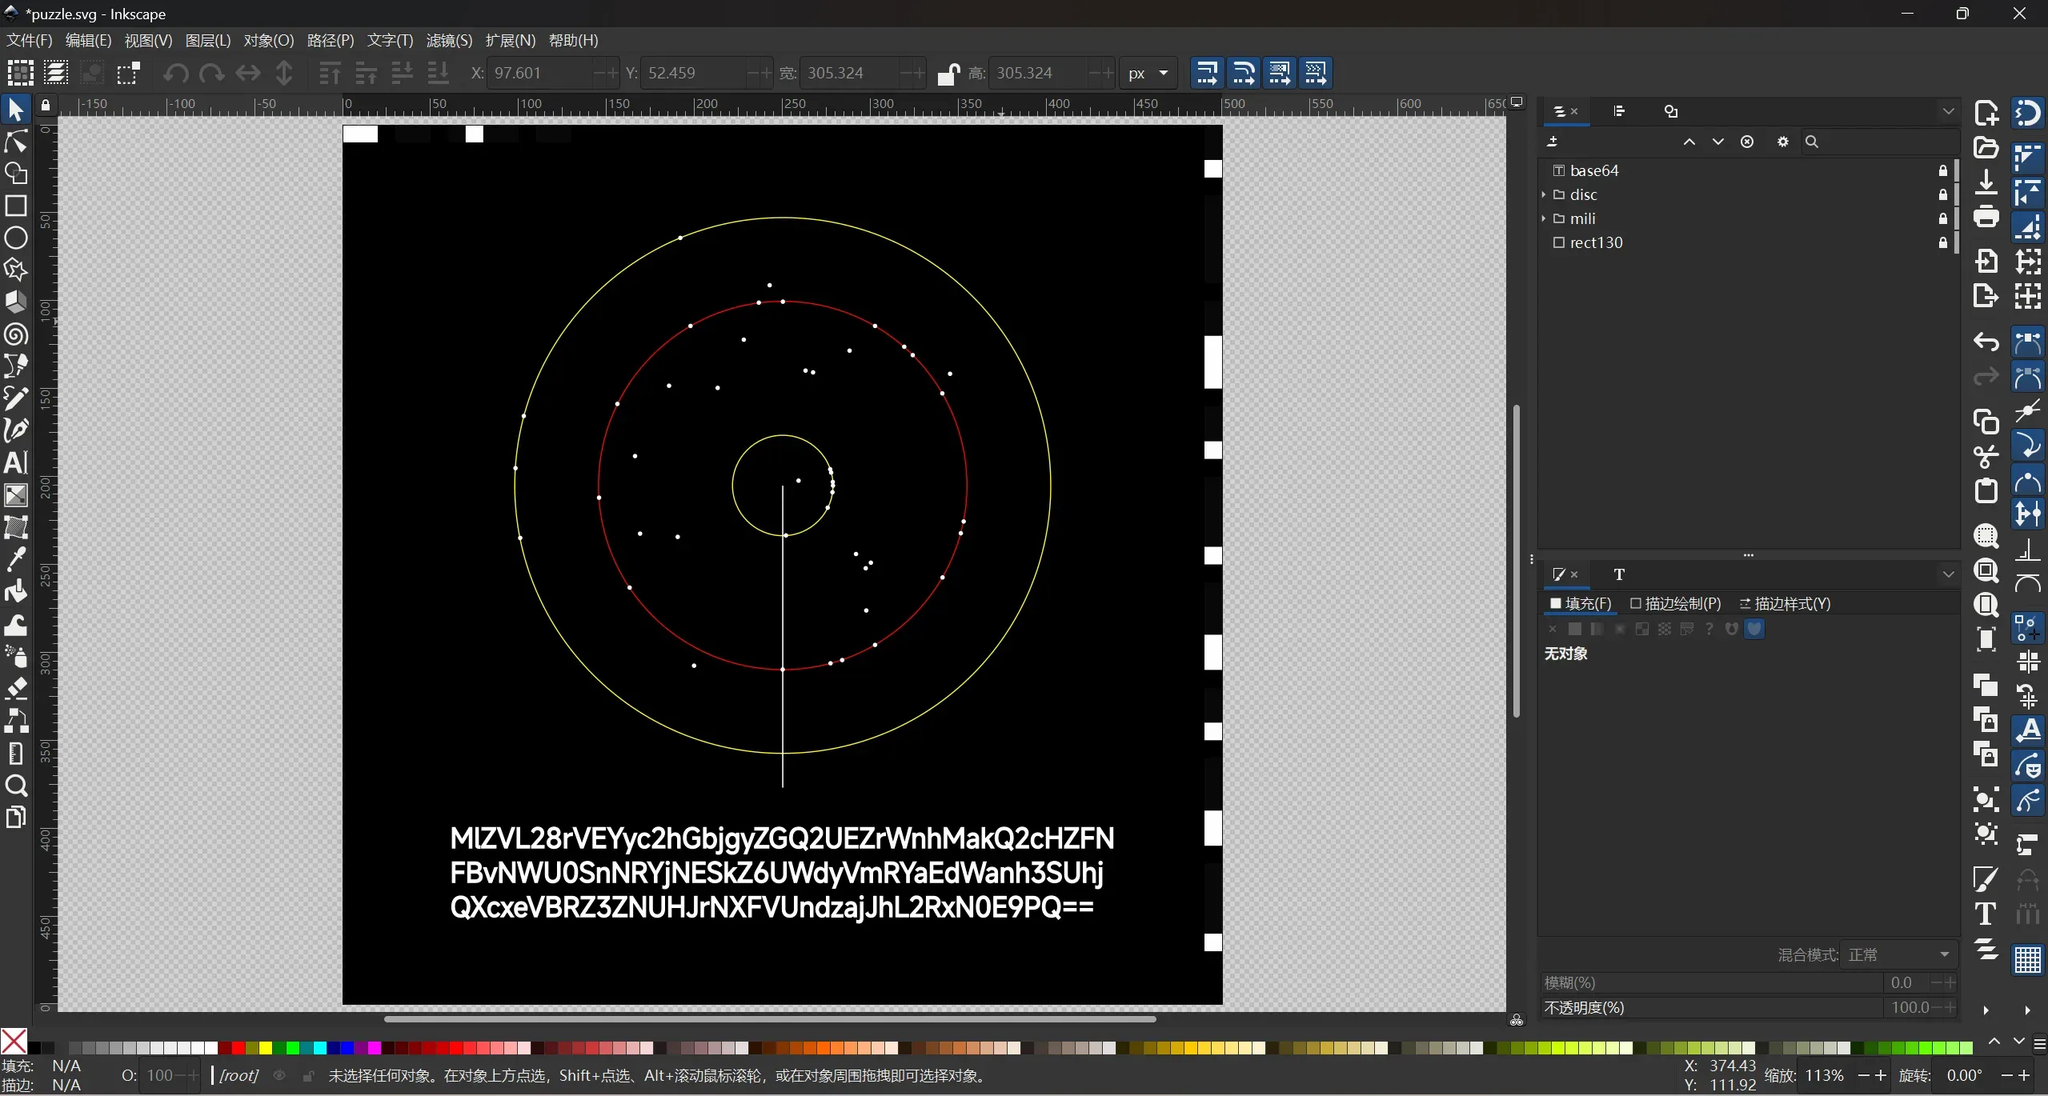
Task: Toggle width/height ratio lock
Action: tap(948, 74)
